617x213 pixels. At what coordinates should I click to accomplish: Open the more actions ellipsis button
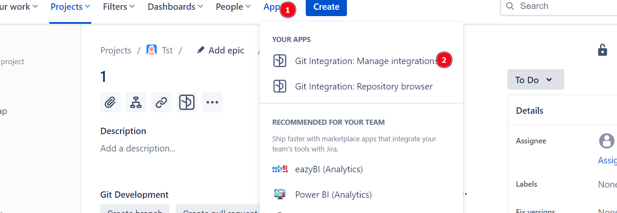(212, 102)
